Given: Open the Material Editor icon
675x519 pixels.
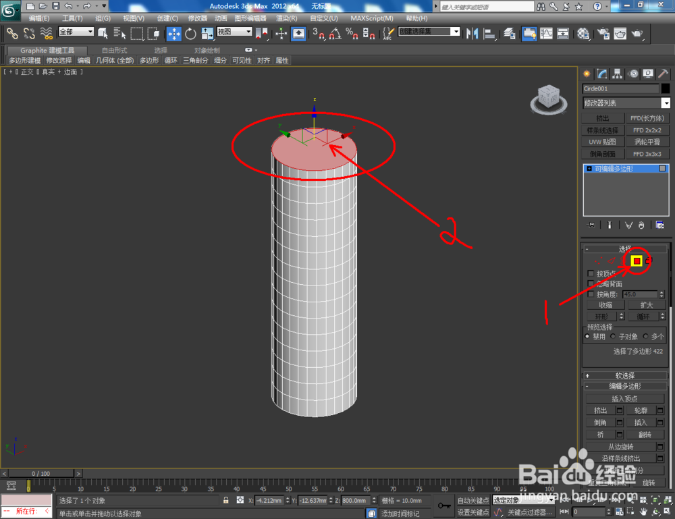Looking at the screenshot, I should (583, 33).
